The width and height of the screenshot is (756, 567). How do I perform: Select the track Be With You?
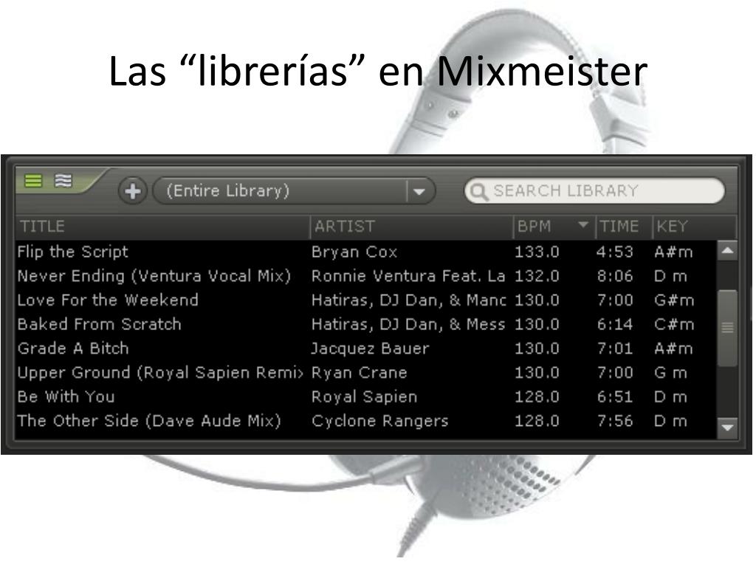pos(366,396)
